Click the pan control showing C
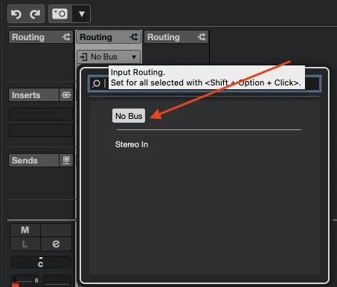 pyautogui.click(x=41, y=262)
